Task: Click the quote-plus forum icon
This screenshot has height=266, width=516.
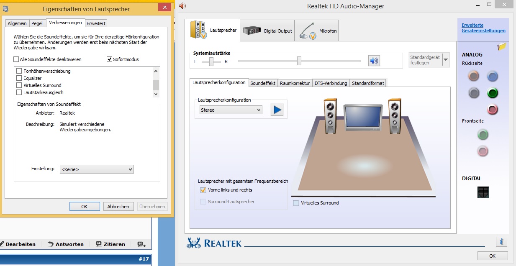Action: 141,244
